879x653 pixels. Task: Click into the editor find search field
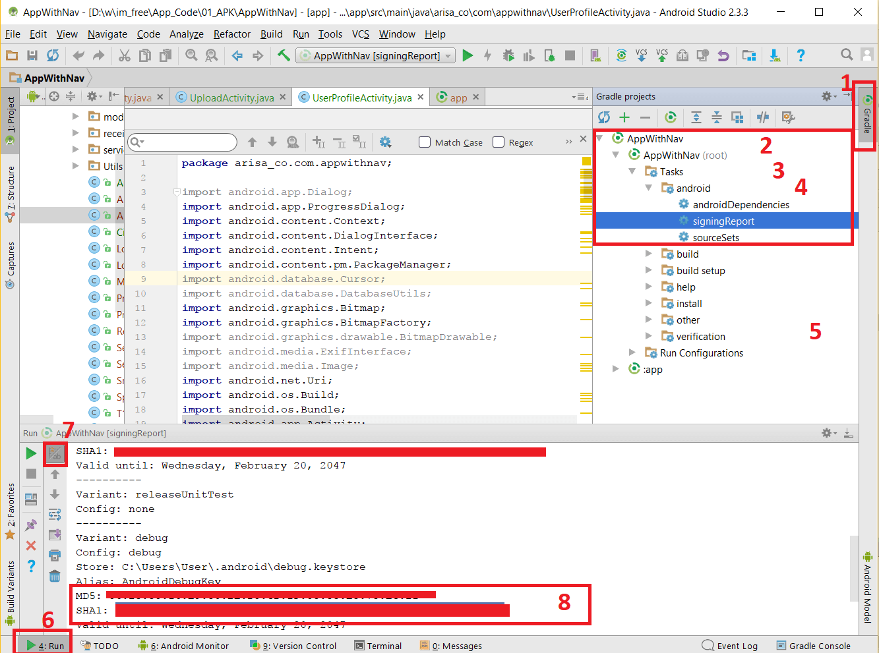tap(183, 142)
